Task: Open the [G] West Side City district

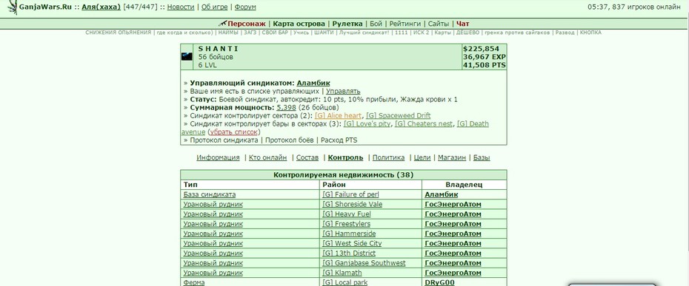Action: pyautogui.click(x=352, y=243)
